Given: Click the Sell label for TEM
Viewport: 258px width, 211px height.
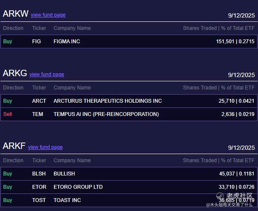Looking at the screenshot, I should pos(8,114).
